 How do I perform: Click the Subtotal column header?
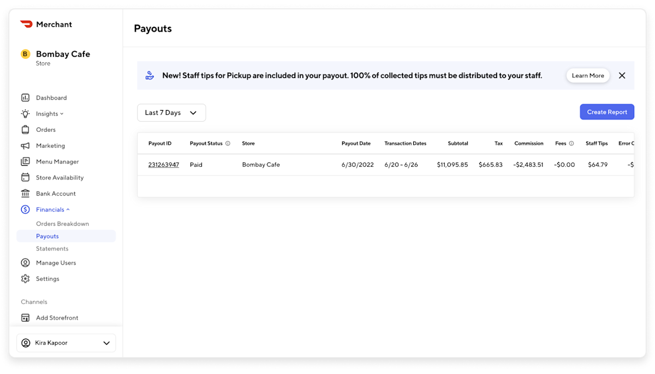(458, 143)
